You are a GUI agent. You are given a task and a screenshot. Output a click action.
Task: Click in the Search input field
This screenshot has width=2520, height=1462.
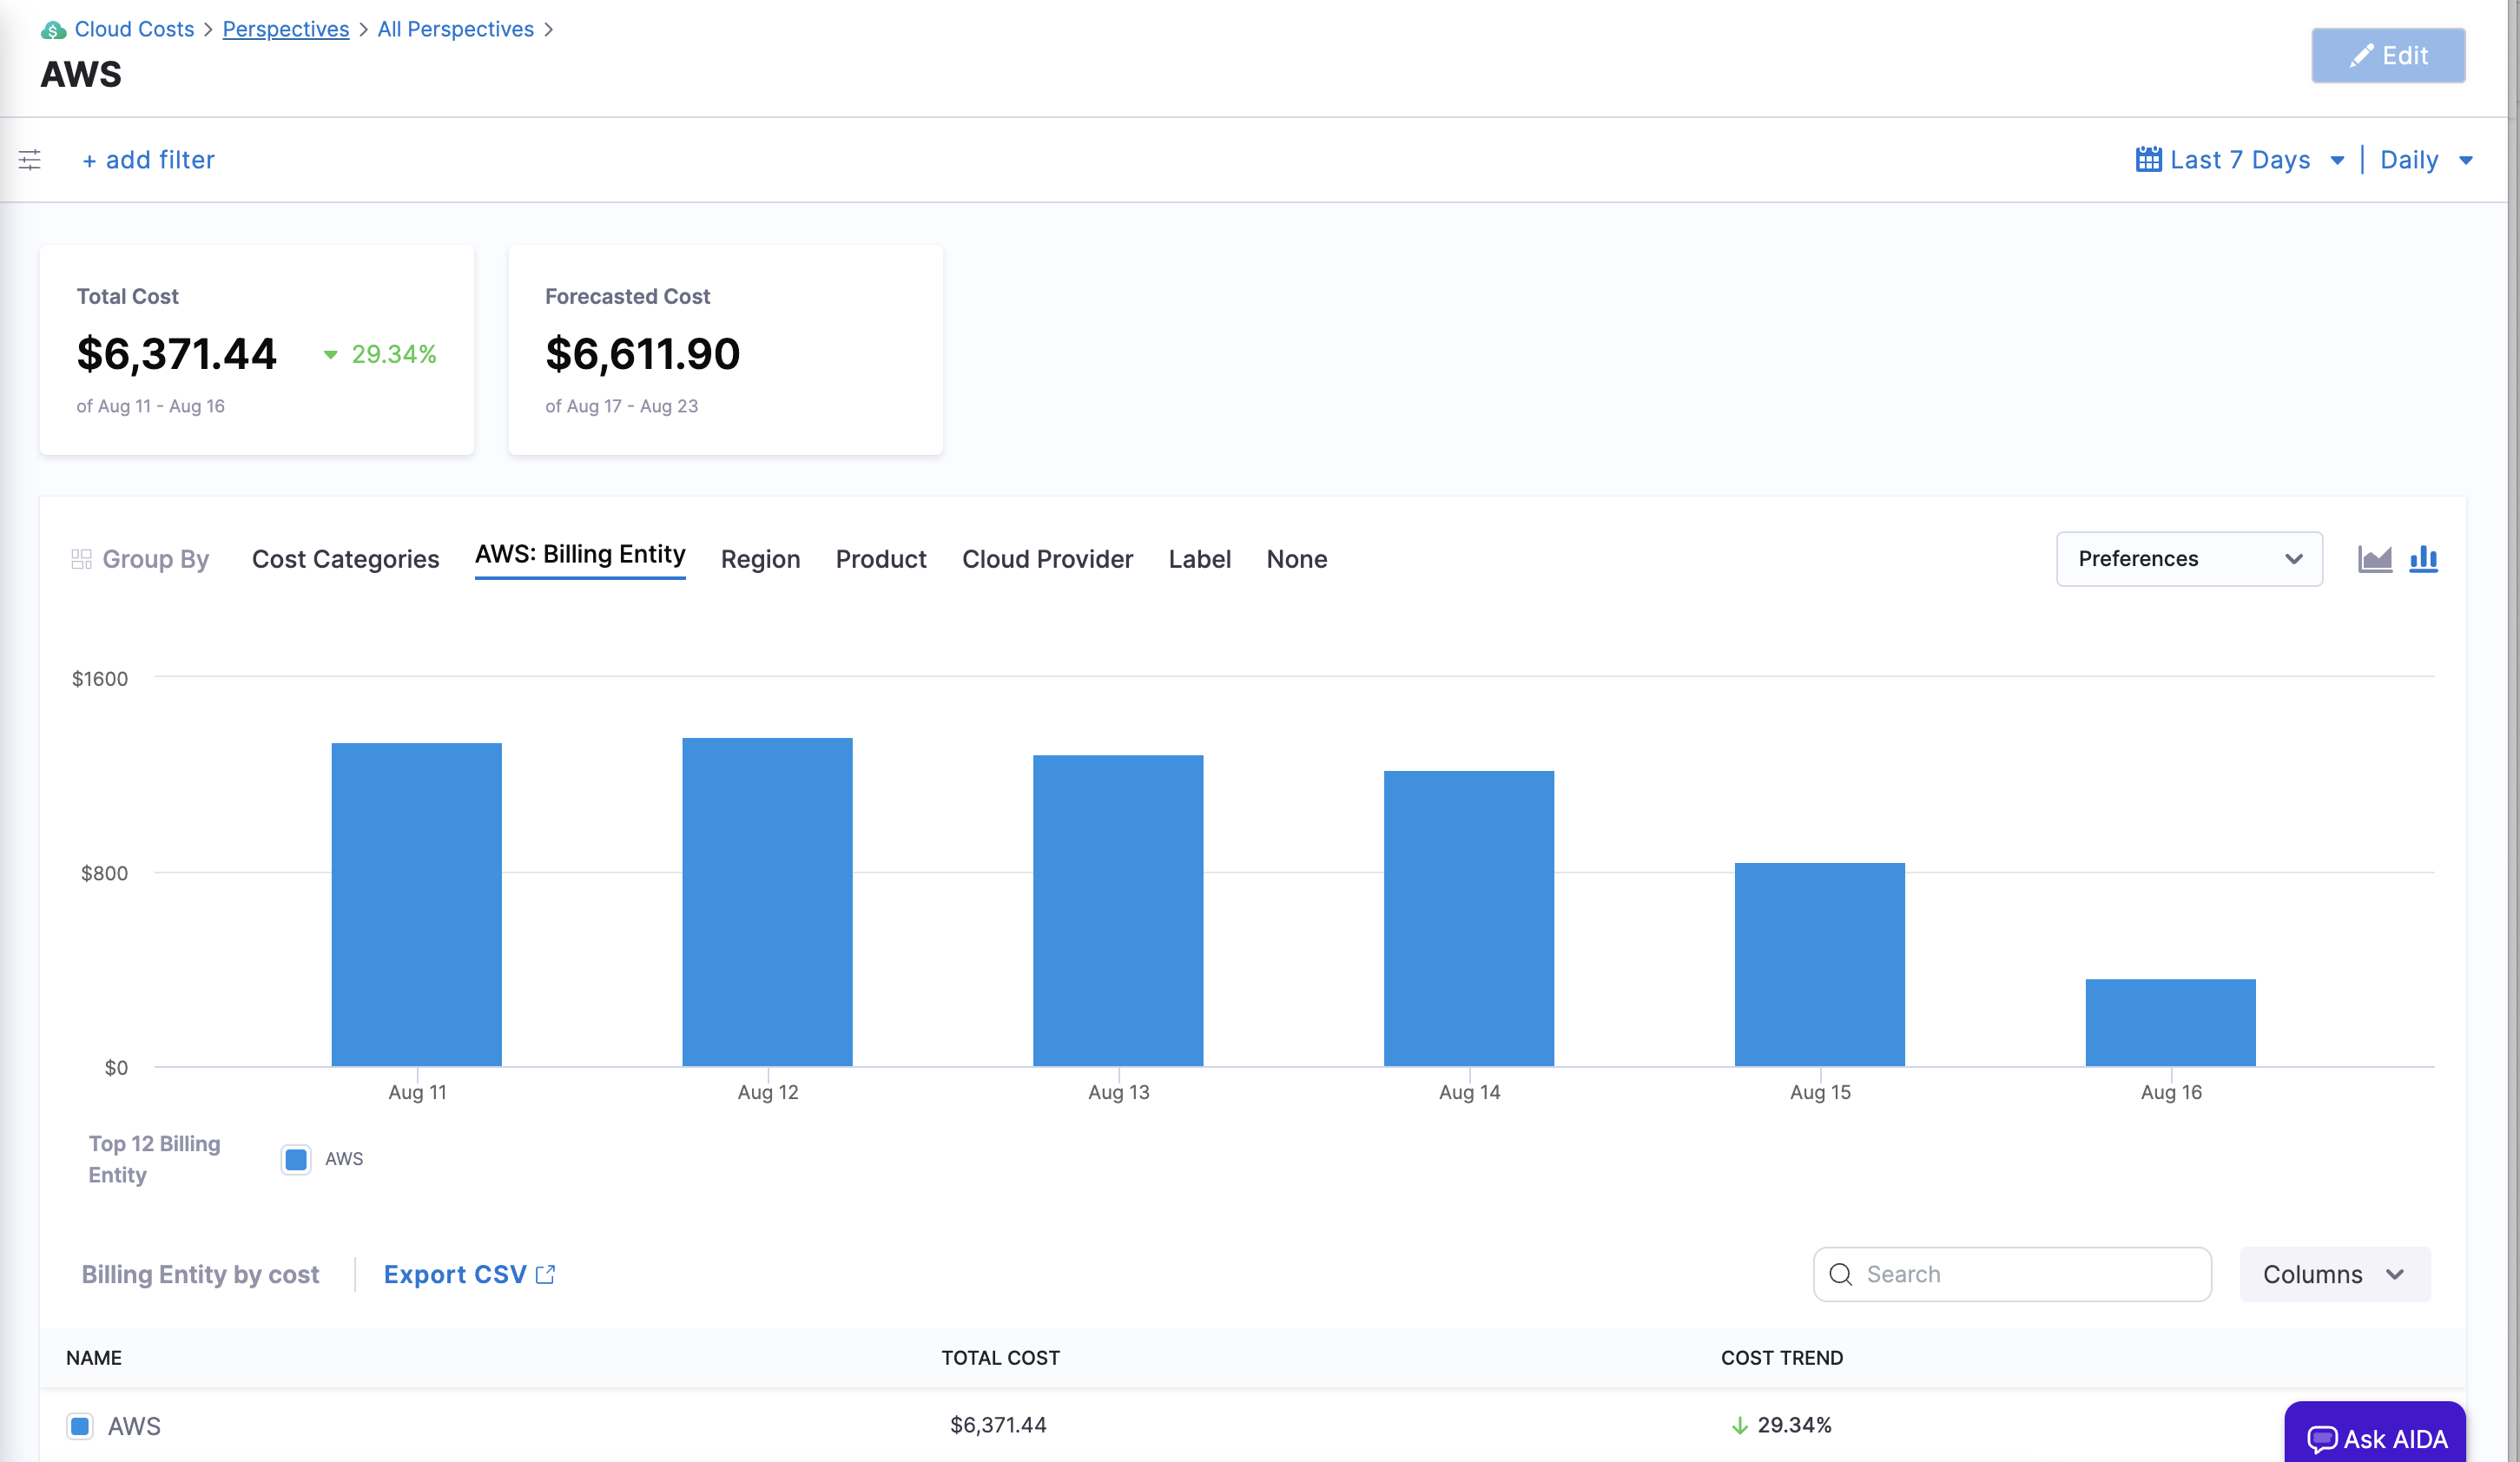[2012, 1274]
